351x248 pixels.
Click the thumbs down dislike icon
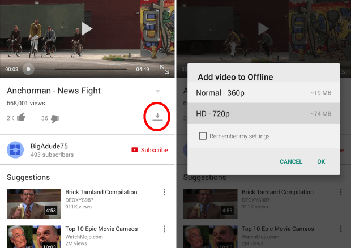point(55,119)
